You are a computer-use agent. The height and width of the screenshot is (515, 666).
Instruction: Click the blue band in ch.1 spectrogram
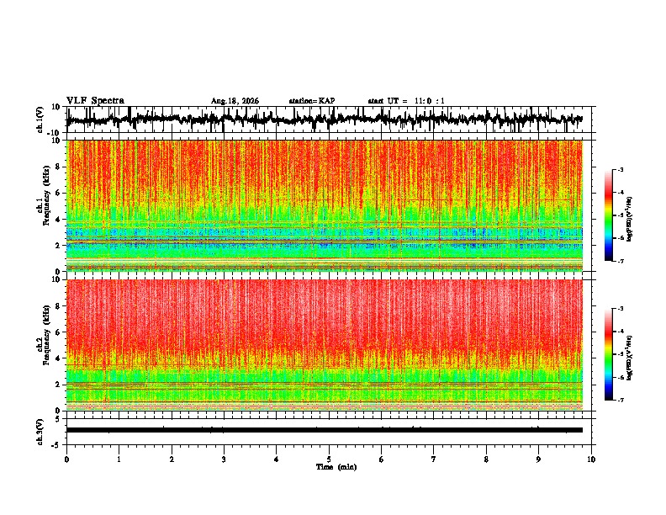click(x=325, y=233)
